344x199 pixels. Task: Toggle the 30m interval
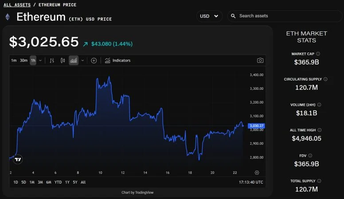click(23, 61)
